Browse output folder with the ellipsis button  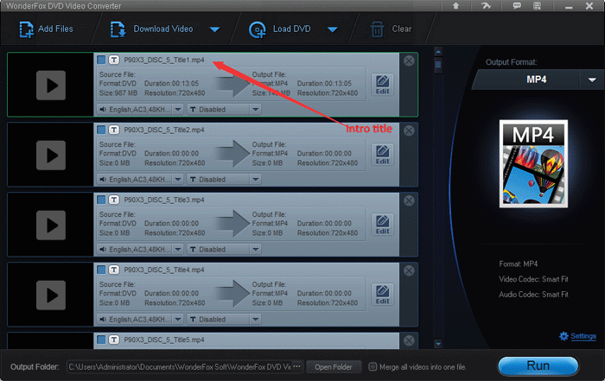297,366
